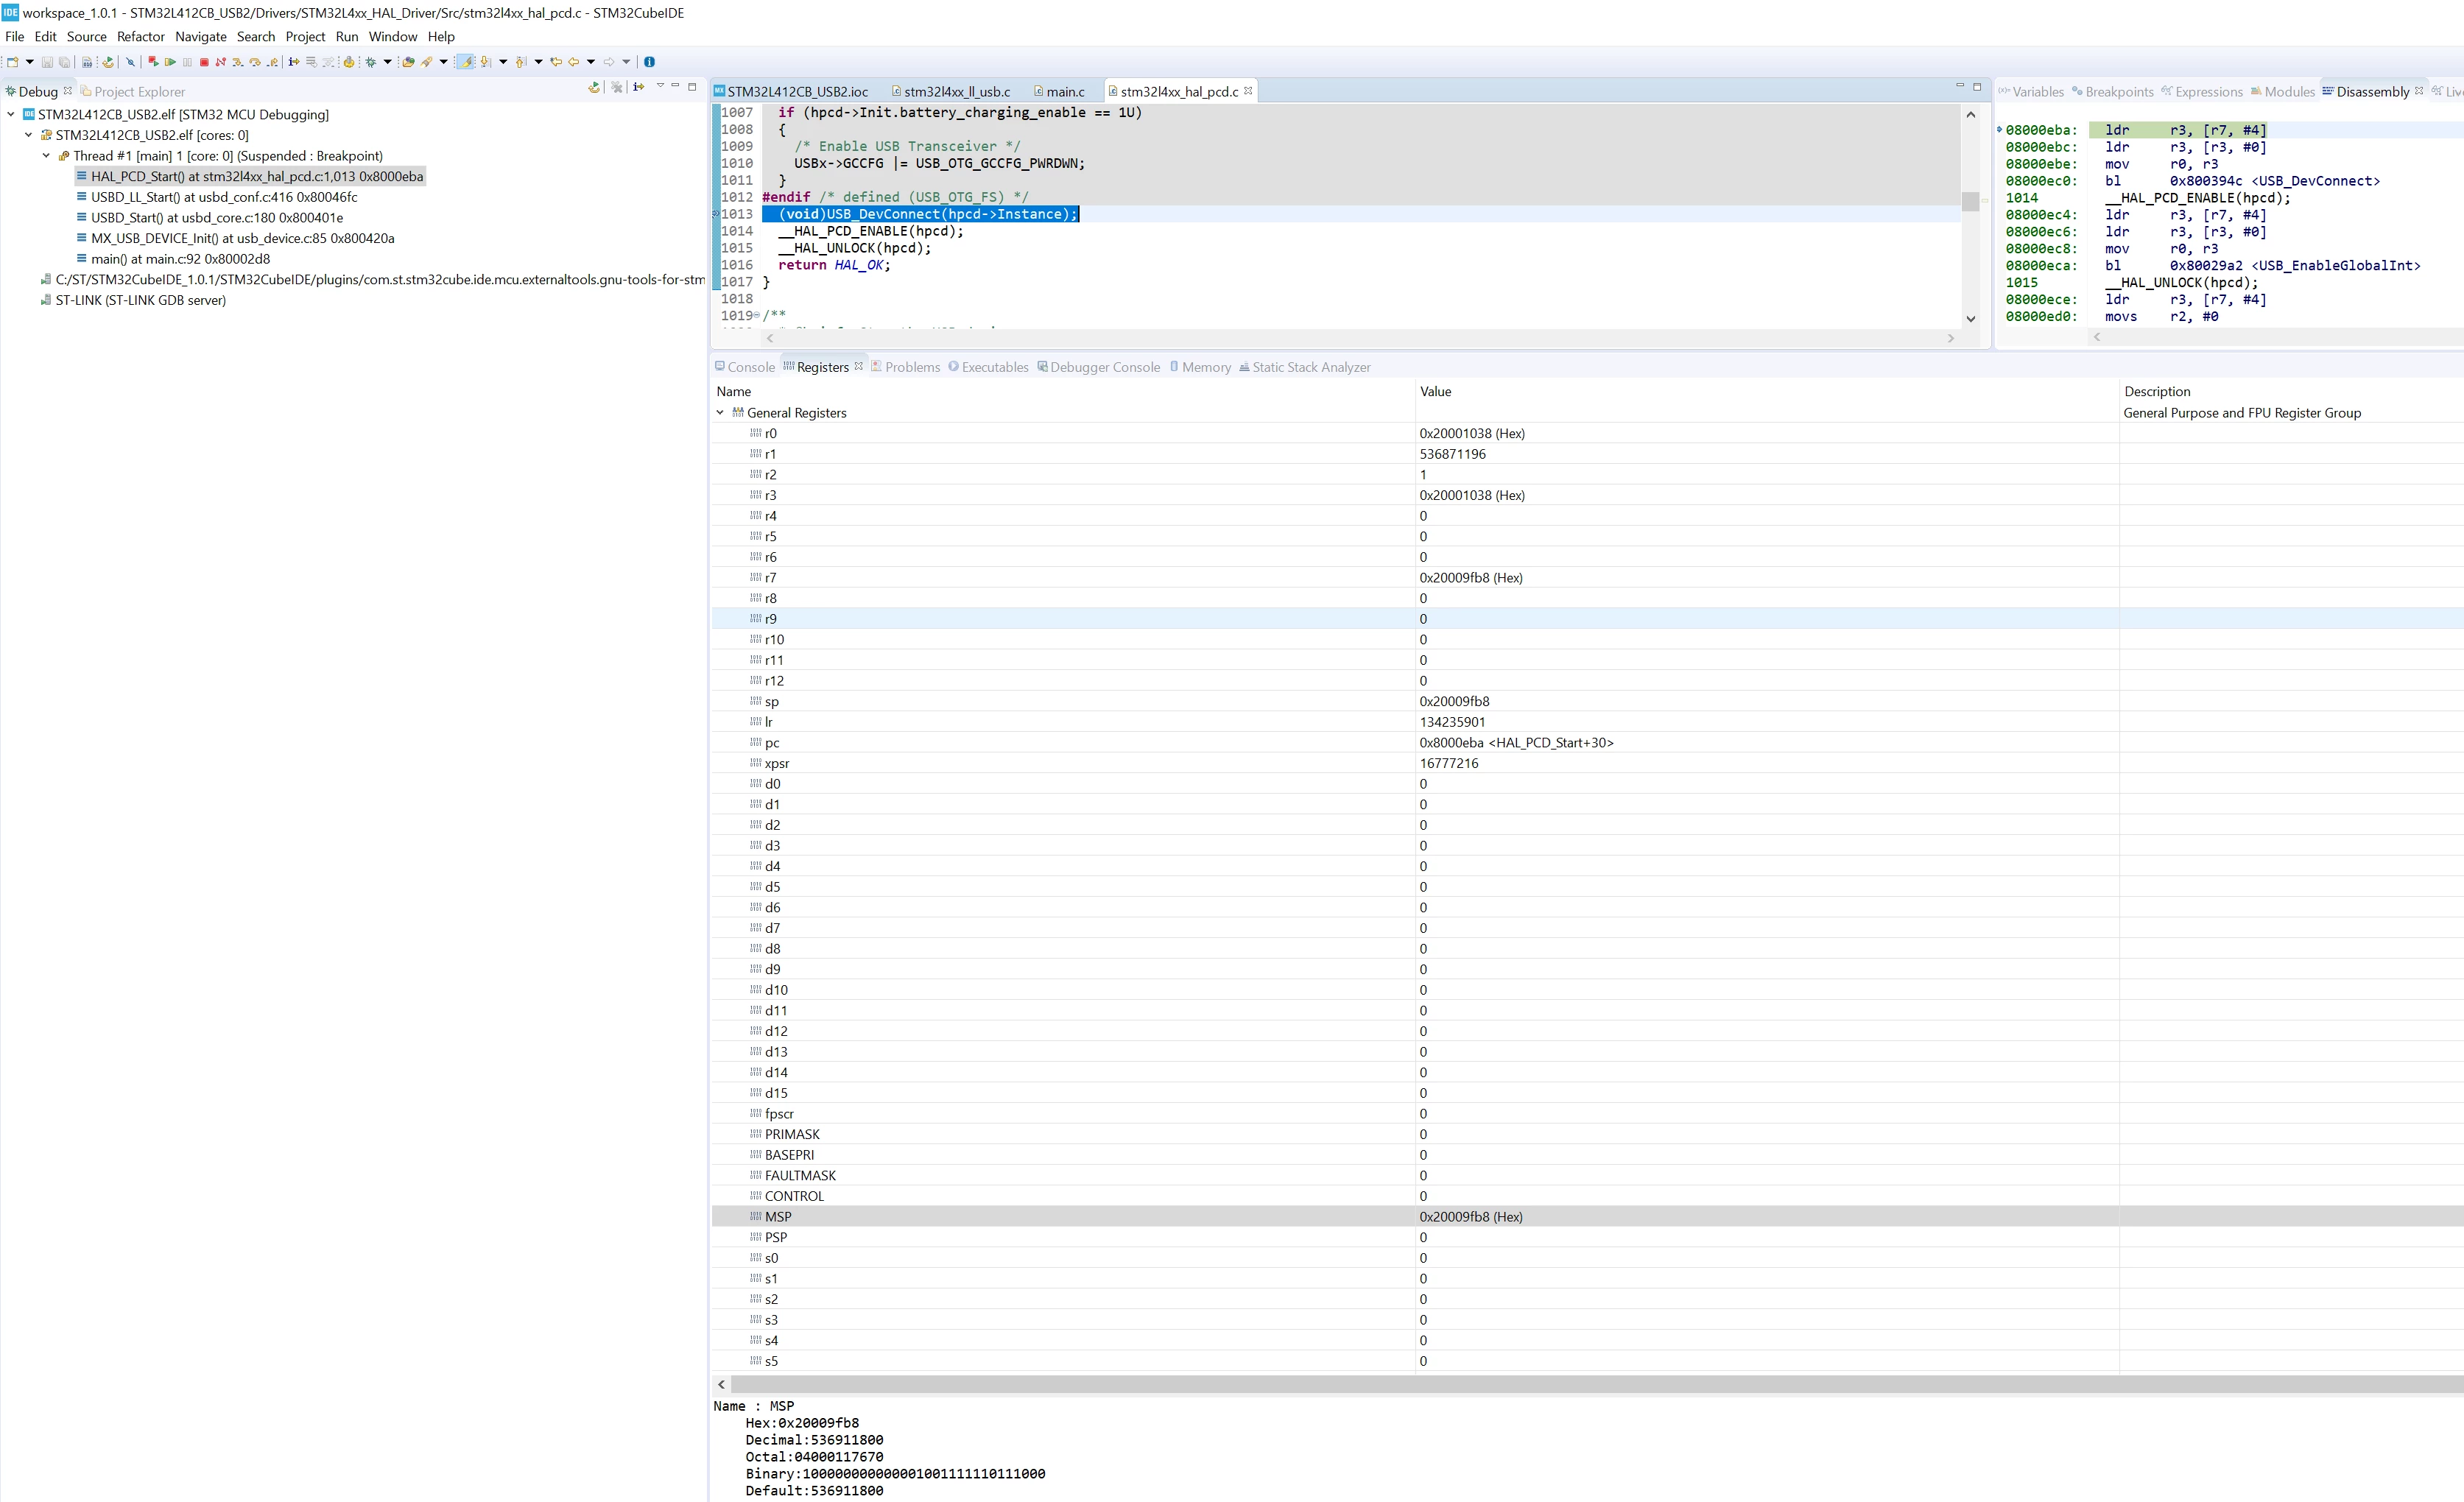Select the pc register row
This screenshot has height=1502, width=2464.
[x=1587, y=743]
